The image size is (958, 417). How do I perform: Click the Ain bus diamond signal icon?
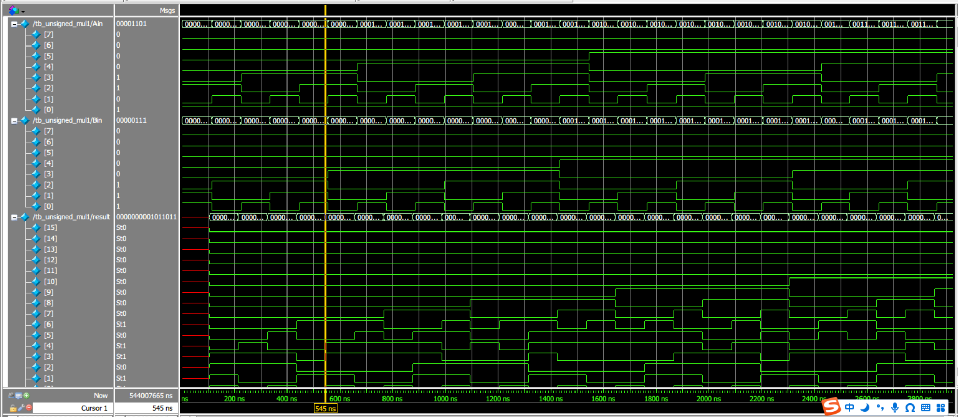click(25, 24)
